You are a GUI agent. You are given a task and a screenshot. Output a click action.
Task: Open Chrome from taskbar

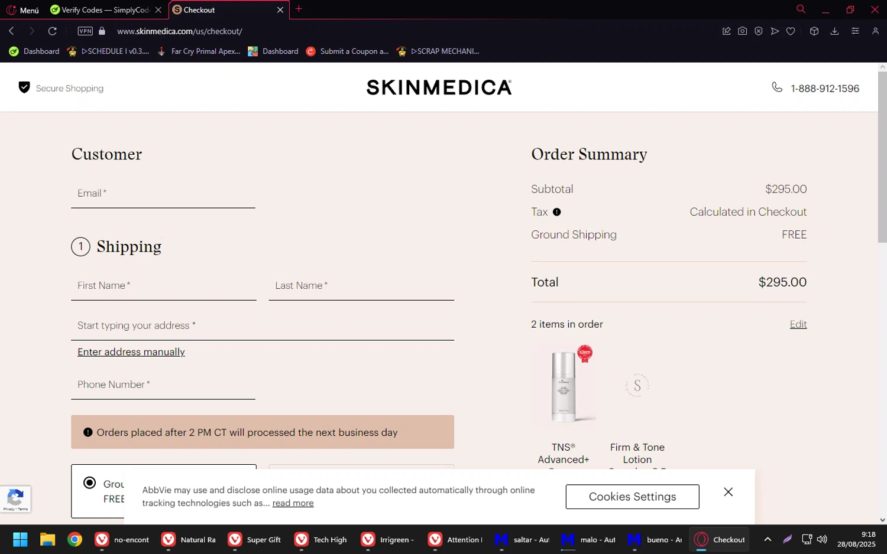tap(75, 539)
